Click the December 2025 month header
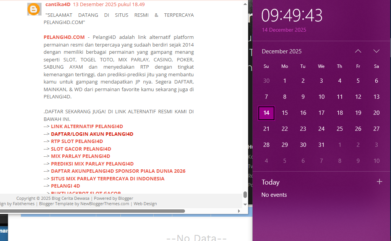 [x=282, y=51]
